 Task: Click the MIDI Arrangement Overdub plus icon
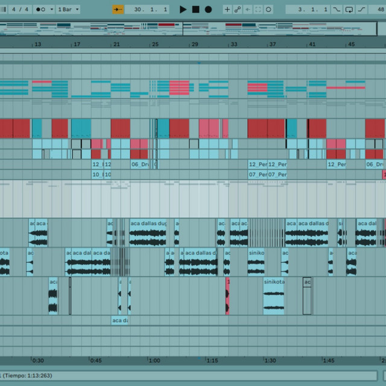point(227,10)
